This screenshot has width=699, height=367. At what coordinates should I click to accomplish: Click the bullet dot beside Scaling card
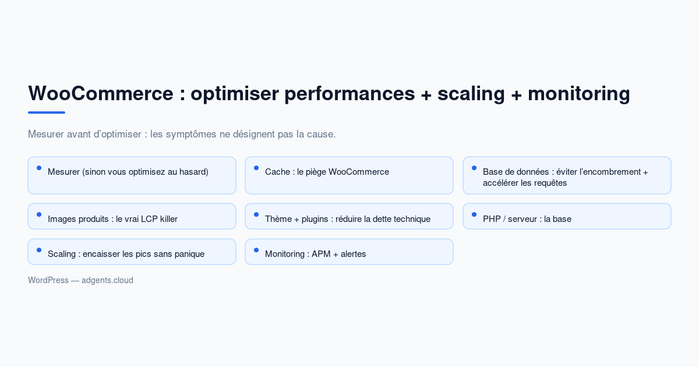pos(39,250)
